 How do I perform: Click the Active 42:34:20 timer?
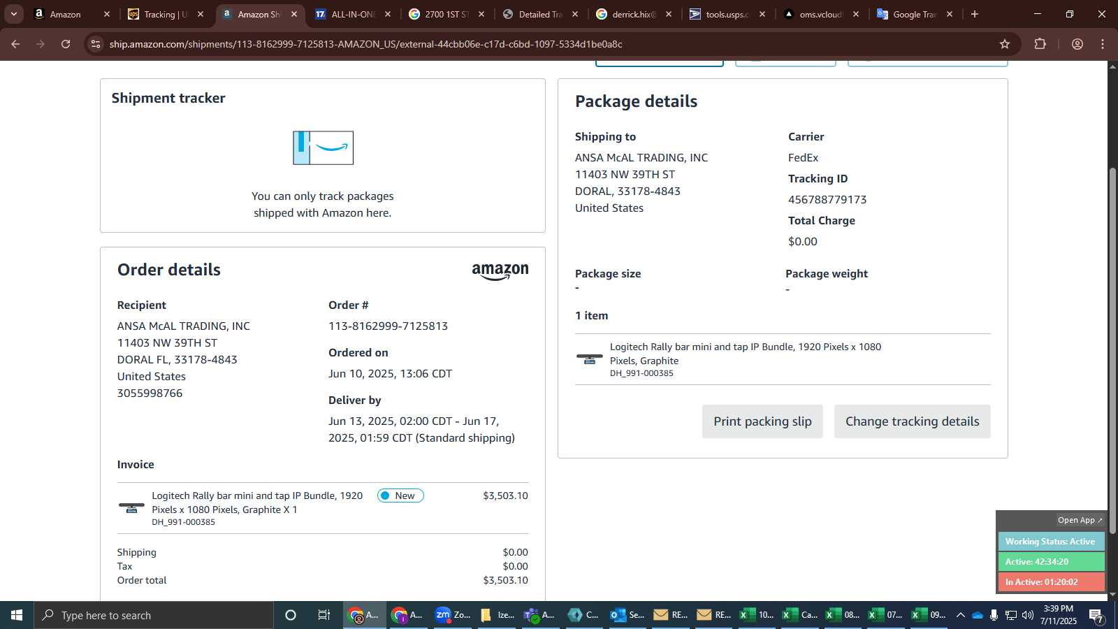1051,562
